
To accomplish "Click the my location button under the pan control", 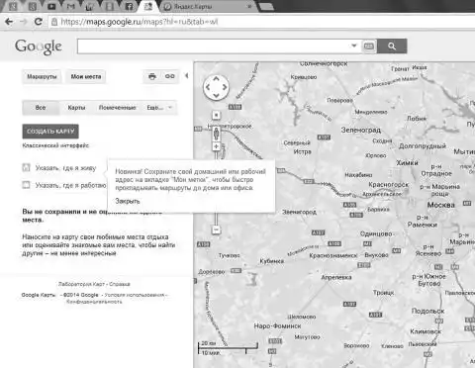I will pos(216,115).
